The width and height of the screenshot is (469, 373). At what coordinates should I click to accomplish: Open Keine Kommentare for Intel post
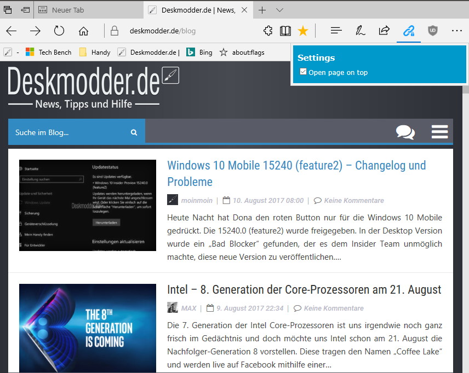[x=334, y=308]
